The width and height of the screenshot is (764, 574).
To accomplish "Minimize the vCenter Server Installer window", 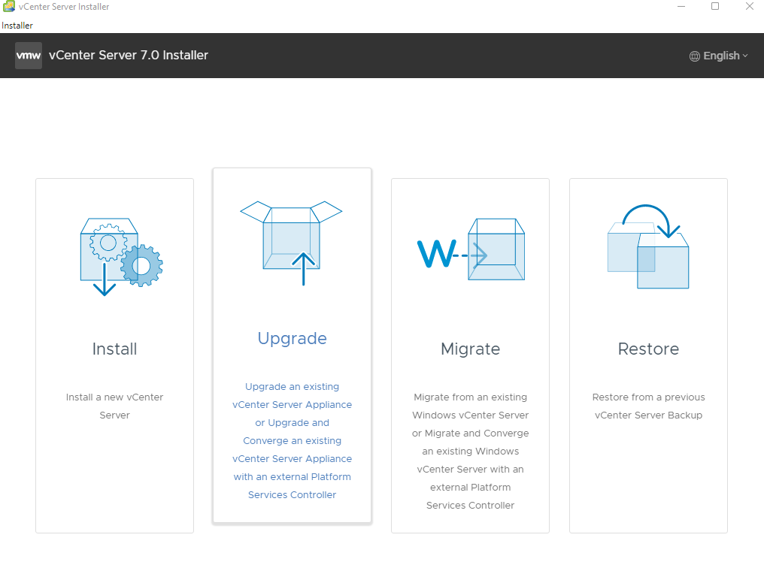I will 681,6.
